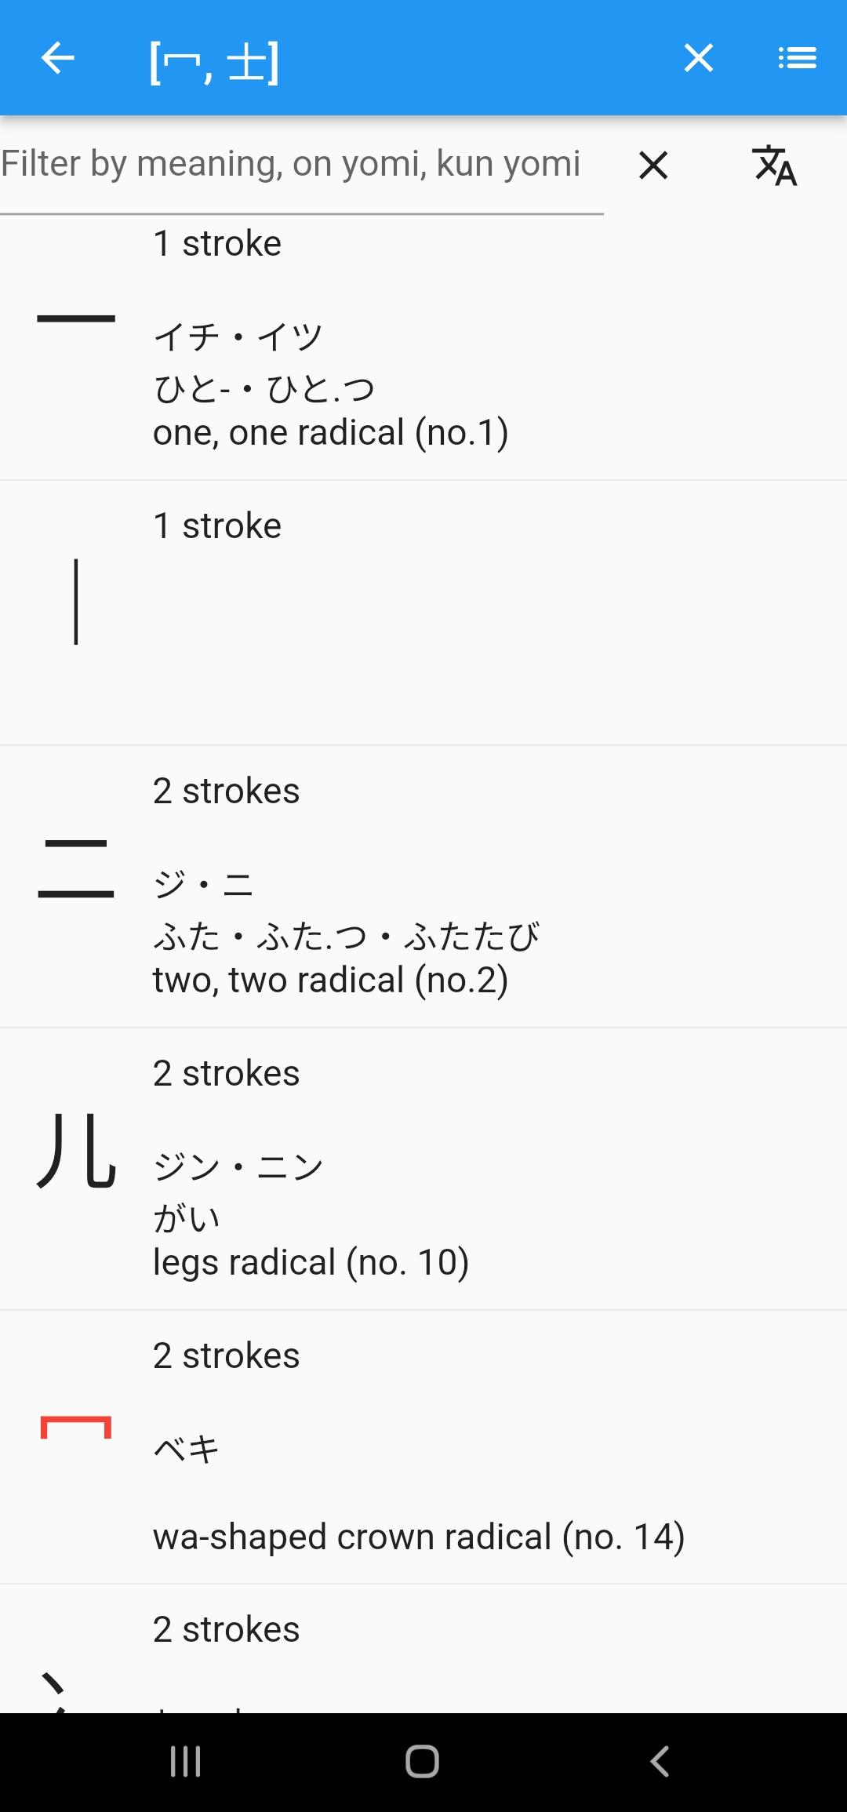Tap the translate language icon
Image resolution: width=847 pixels, height=1812 pixels.
click(774, 166)
